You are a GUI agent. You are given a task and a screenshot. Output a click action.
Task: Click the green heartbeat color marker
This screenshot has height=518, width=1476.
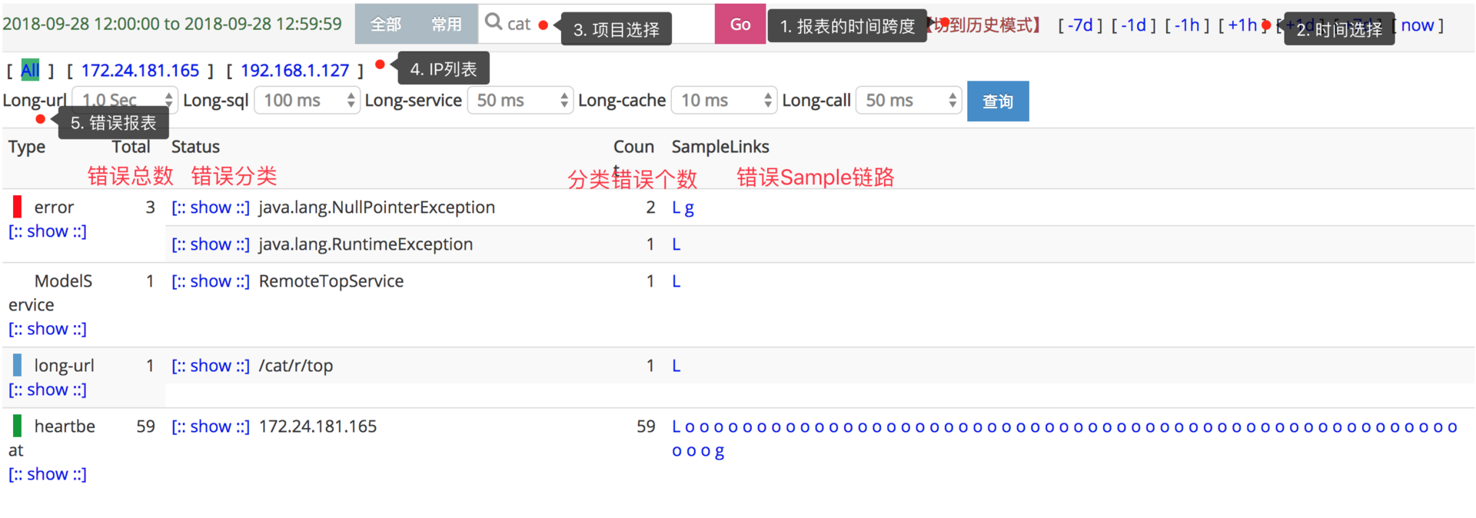(x=17, y=426)
